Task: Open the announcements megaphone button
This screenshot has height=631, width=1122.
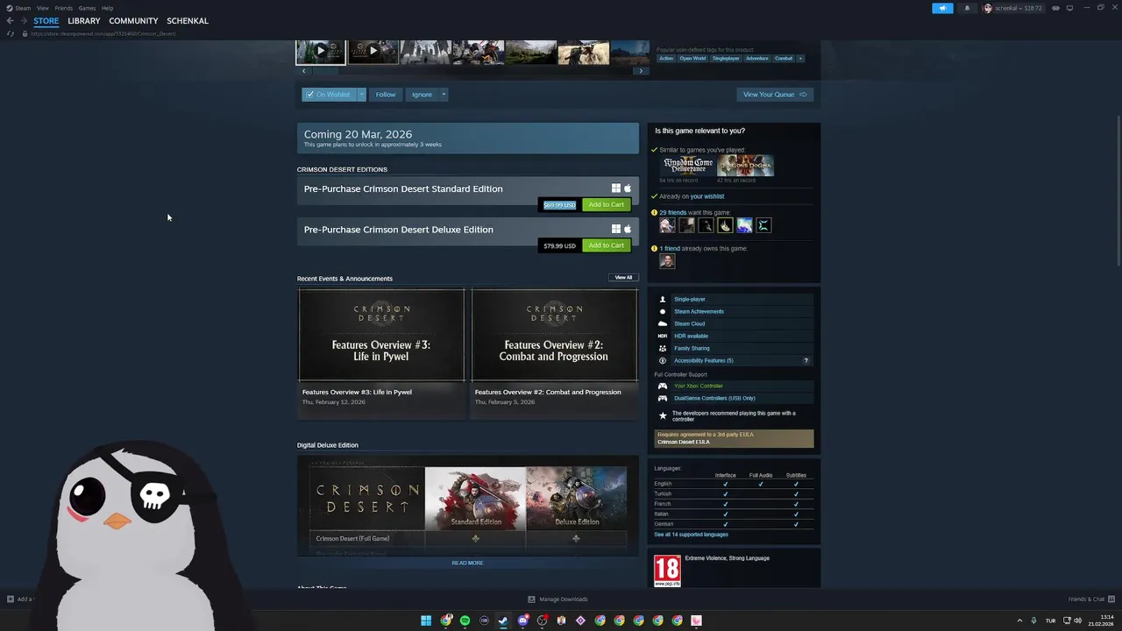Action: point(942,8)
